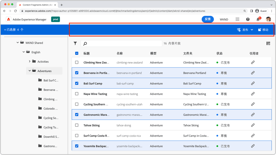Select the Downhill S... tree folder
The width and height of the screenshot is (276, 155).
pyautogui.click(x=49, y=137)
